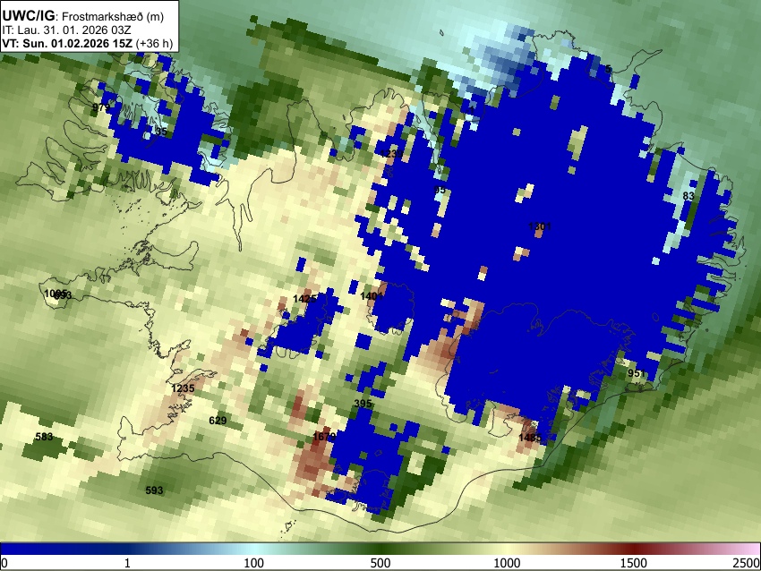Click the map value 95

coord(440,190)
